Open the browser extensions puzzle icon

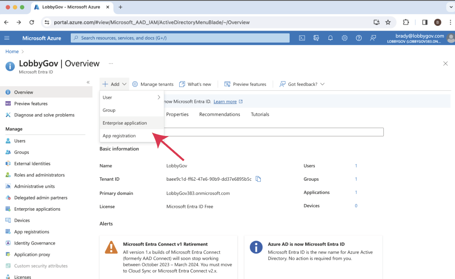pos(406,22)
